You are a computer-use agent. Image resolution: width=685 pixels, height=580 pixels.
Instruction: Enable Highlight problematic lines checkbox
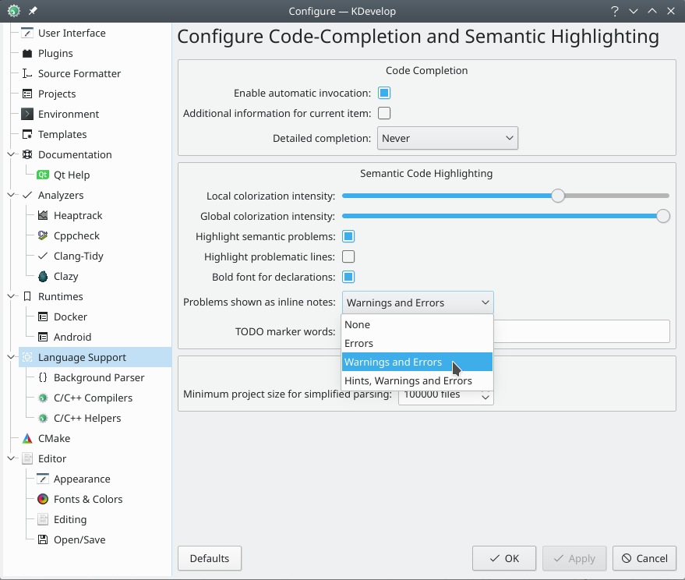(348, 256)
